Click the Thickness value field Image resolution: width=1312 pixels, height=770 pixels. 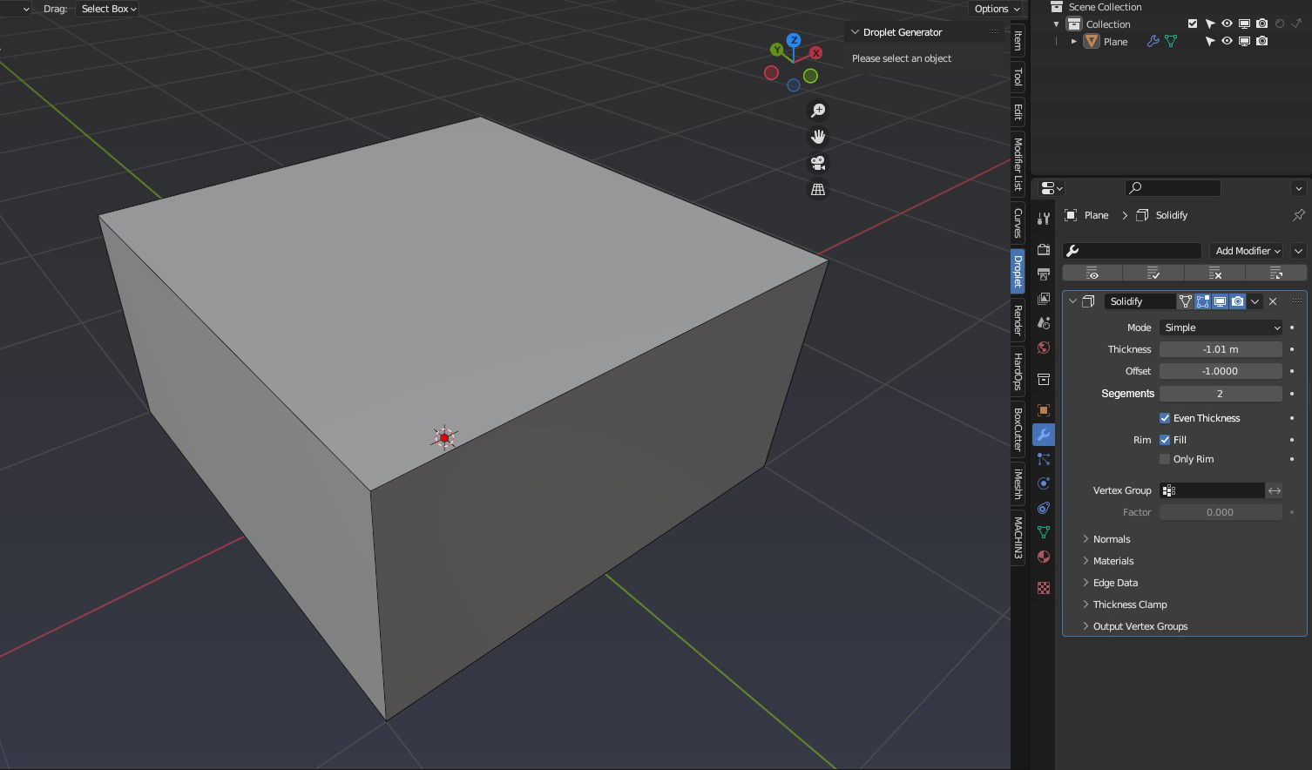(x=1221, y=349)
